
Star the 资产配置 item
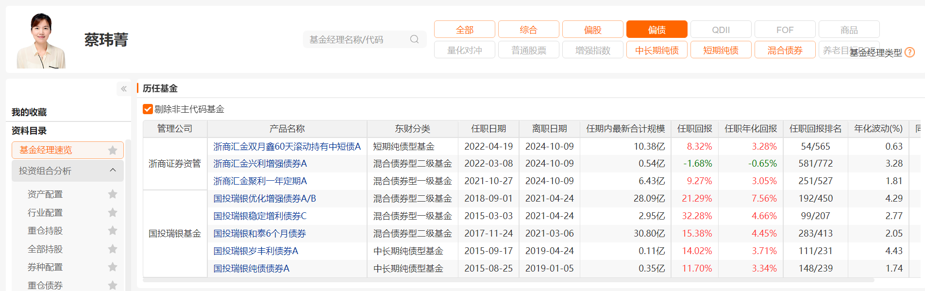(x=113, y=194)
